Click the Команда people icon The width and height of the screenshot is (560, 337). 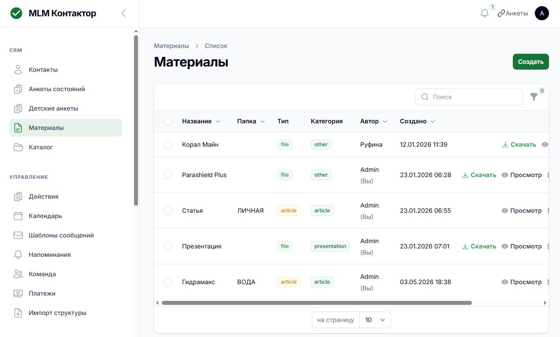[x=18, y=274]
